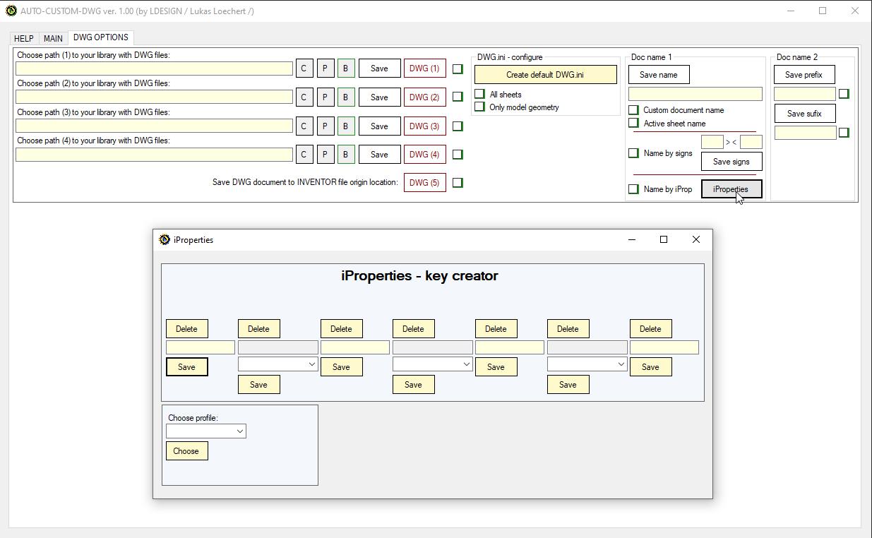Click the Doc name 1 text field
Viewport: 872px width, 538px height.
coord(695,94)
